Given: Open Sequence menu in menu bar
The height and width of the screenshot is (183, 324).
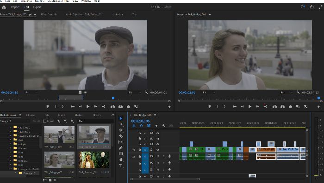Looking at the screenshot, I should [x=26, y=1].
